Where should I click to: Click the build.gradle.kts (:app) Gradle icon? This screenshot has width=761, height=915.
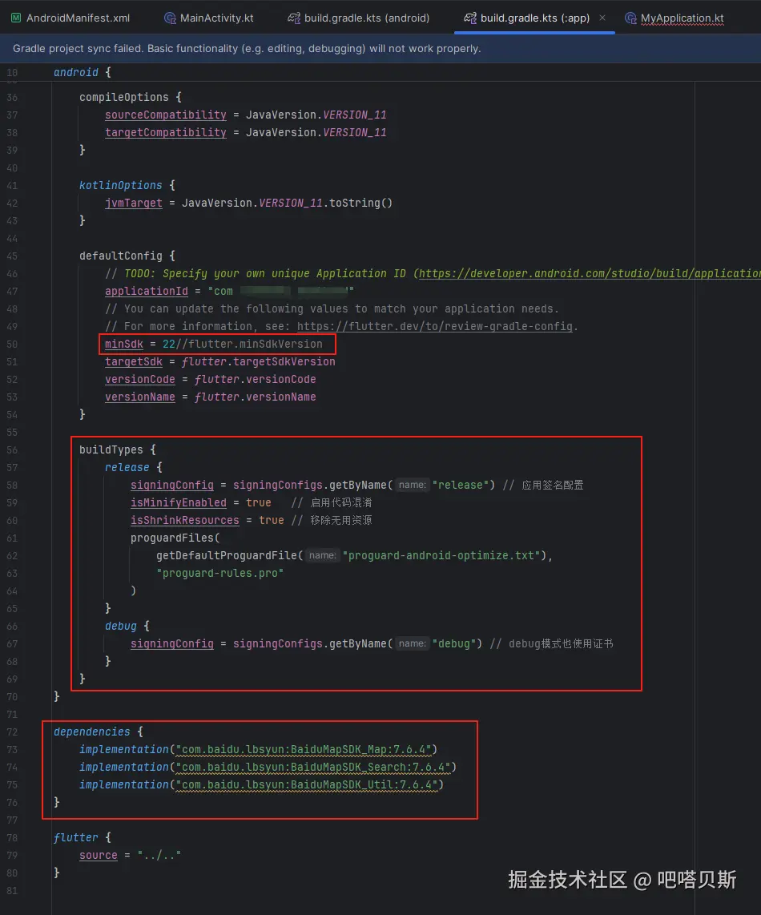(469, 18)
